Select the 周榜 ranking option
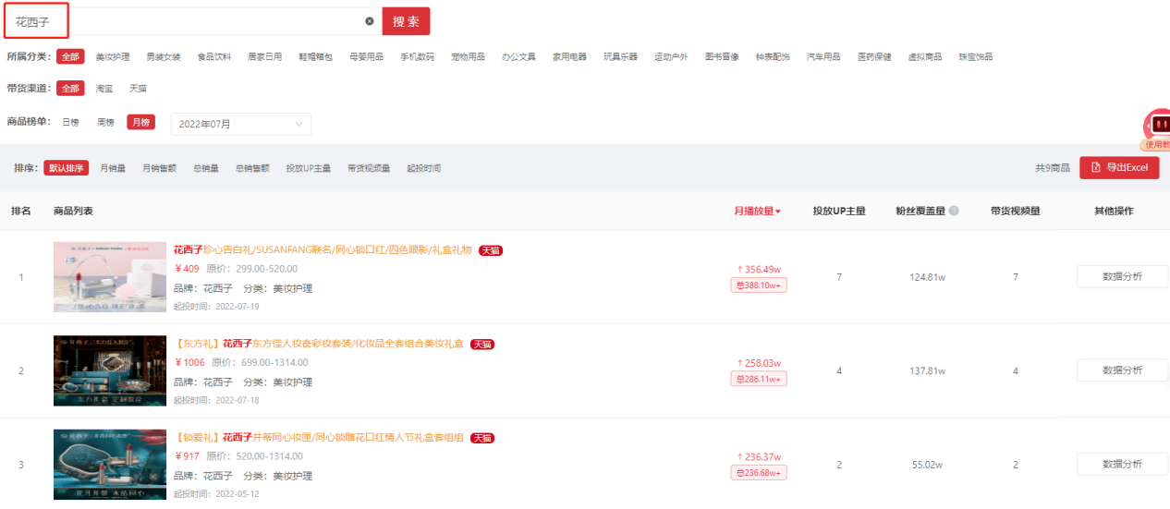Viewport: 1170px width, 509px height. click(x=106, y=123)
